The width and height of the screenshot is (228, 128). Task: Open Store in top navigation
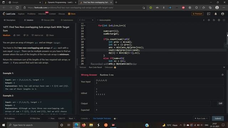coord(72,14)
